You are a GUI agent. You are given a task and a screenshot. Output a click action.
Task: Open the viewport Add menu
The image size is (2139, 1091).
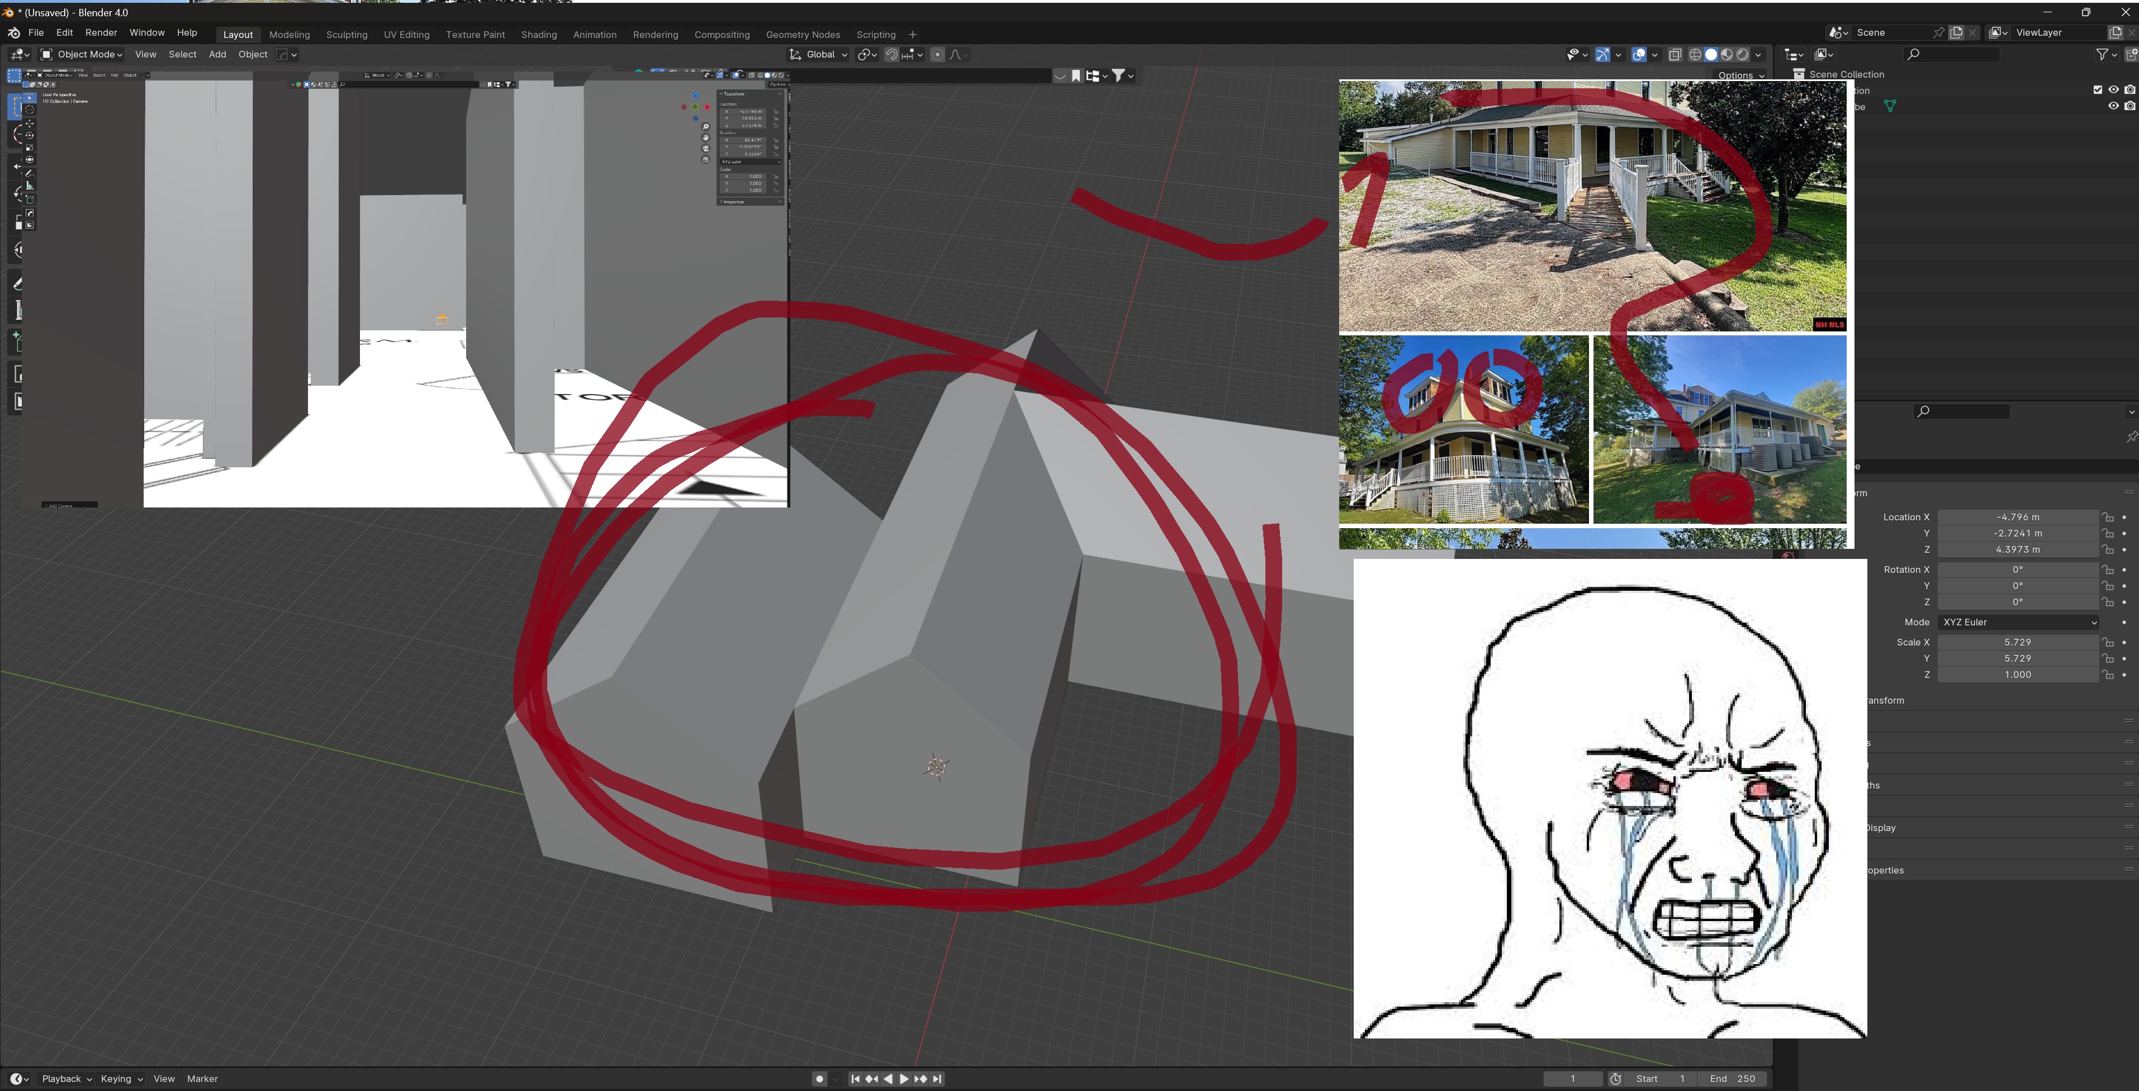tap(217, 55)
